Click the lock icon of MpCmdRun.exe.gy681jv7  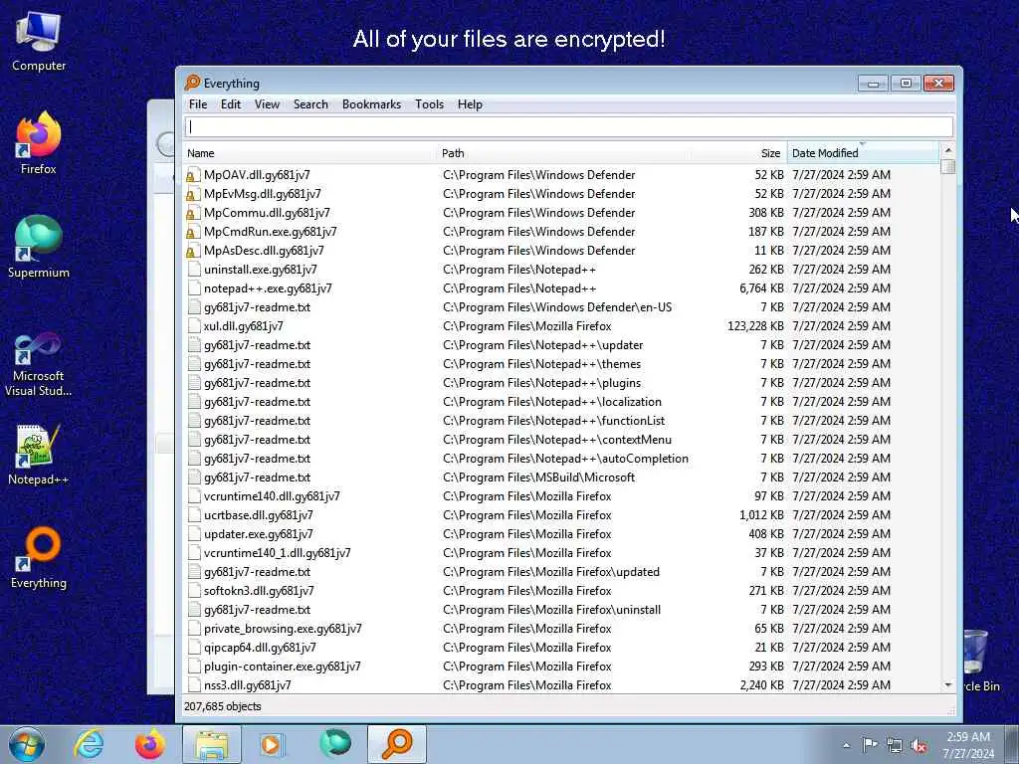coord(192,232)
